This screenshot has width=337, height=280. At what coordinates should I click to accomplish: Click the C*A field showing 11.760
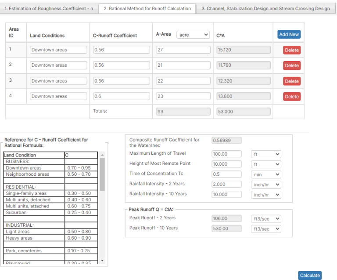[x=244, y=65]
